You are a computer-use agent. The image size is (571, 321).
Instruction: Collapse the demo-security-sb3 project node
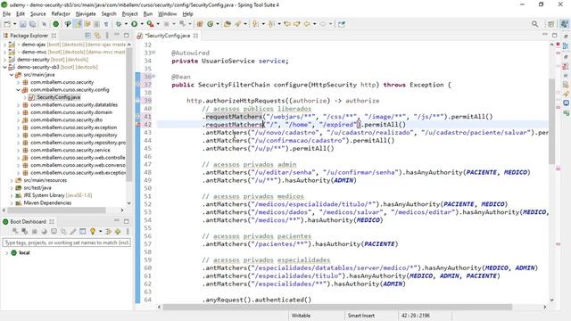[4, 67]
